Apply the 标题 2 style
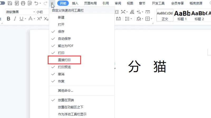 coord(199,15)
